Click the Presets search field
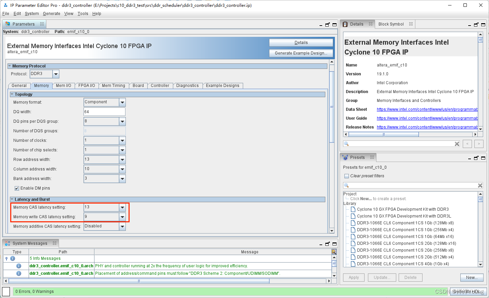 tap(413, 185)
